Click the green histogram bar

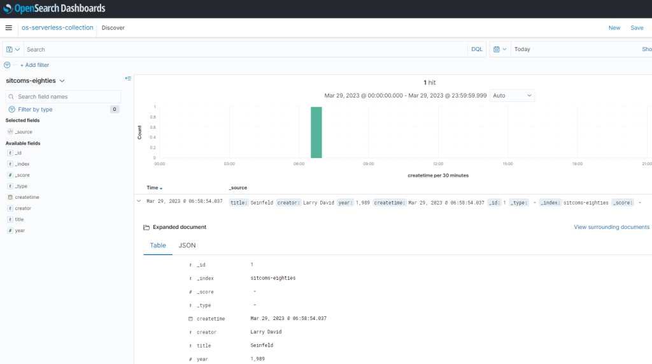(x=316, y=133)
